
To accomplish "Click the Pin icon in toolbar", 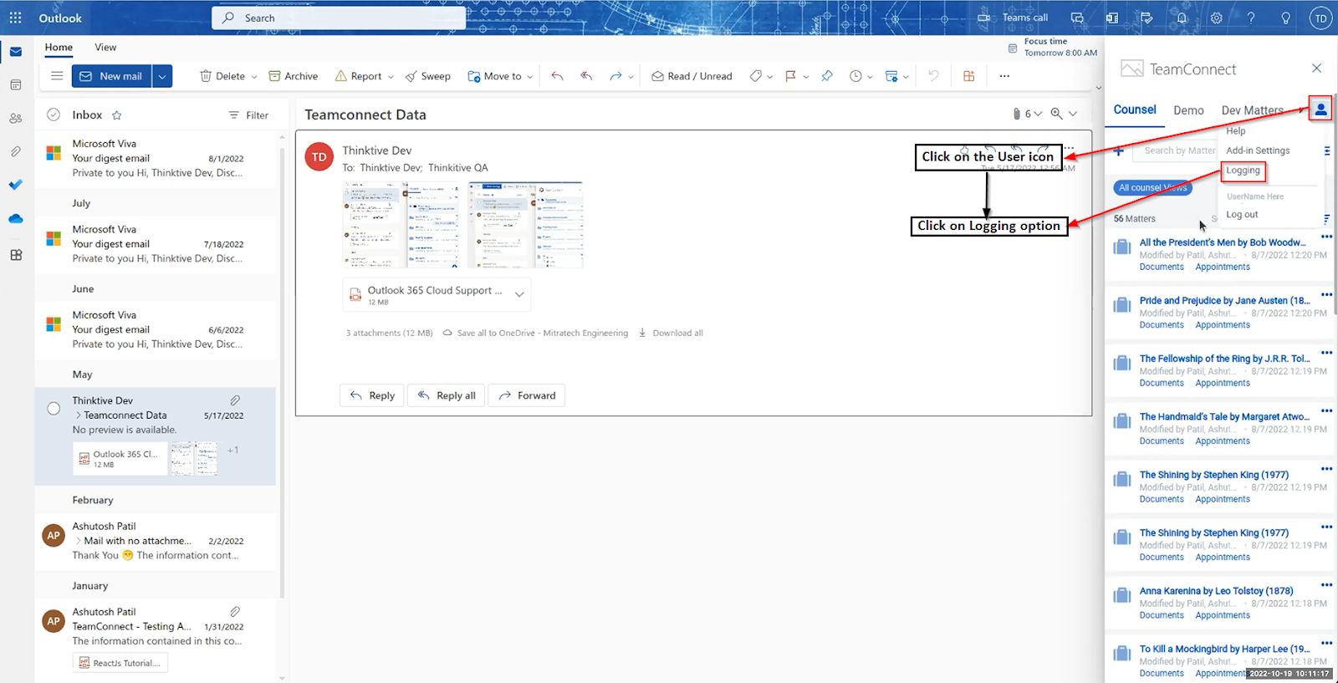I will (827, 76).
